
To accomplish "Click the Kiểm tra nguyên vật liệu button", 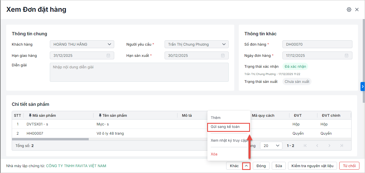I will [x=312, y=166].
